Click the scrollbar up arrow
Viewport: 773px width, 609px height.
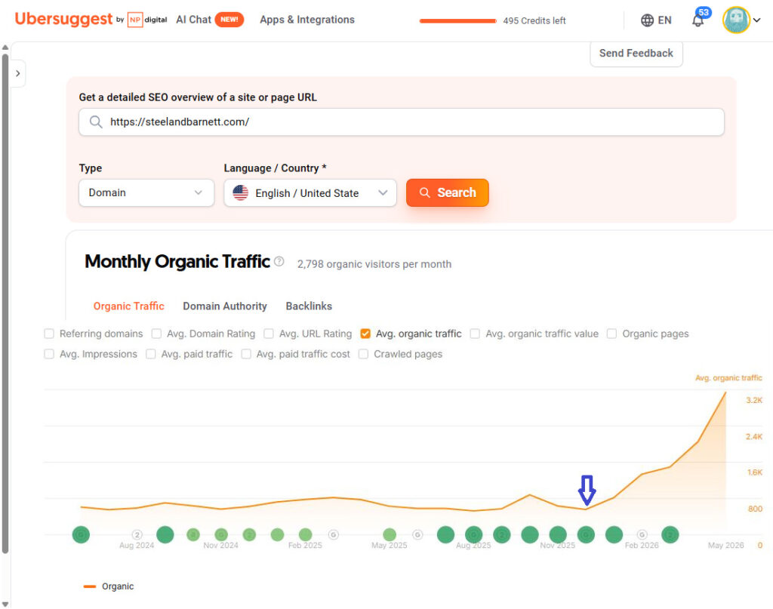tap(5, 48)
